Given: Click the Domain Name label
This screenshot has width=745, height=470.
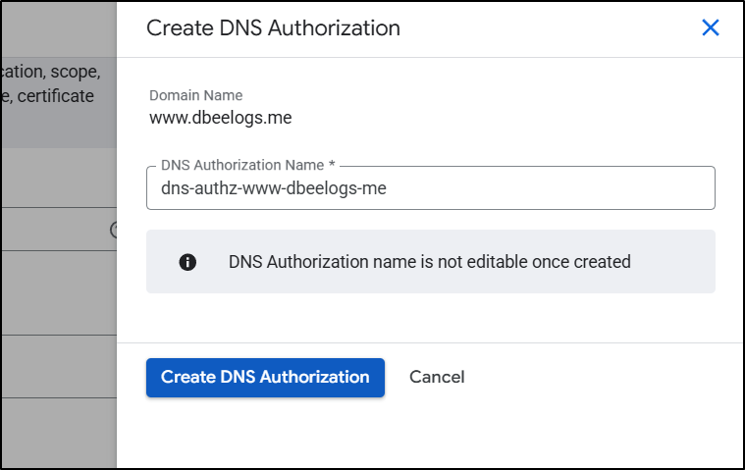Looking at the screenshot, I should click(195, 95).
